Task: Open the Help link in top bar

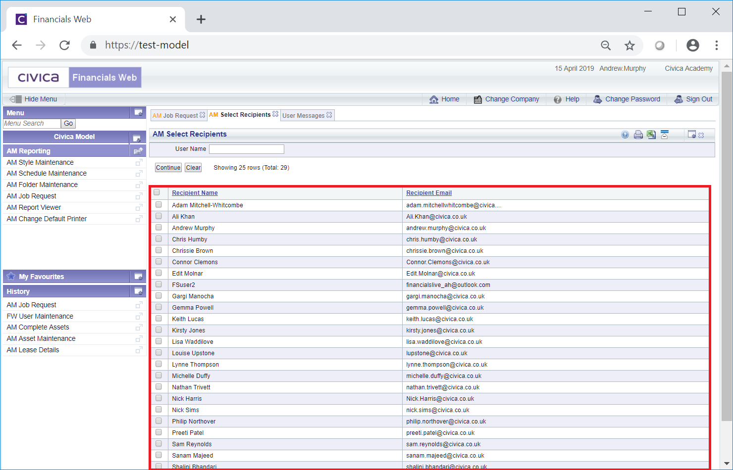Action: [x=567, y=99]
